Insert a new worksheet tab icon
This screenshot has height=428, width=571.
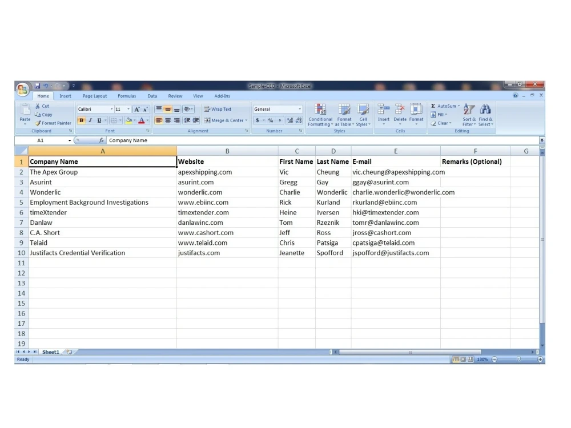point(69,352)
